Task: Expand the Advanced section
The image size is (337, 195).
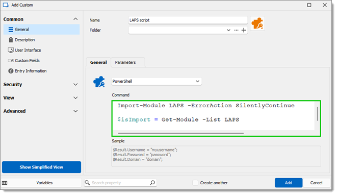Action: point(41,111)
